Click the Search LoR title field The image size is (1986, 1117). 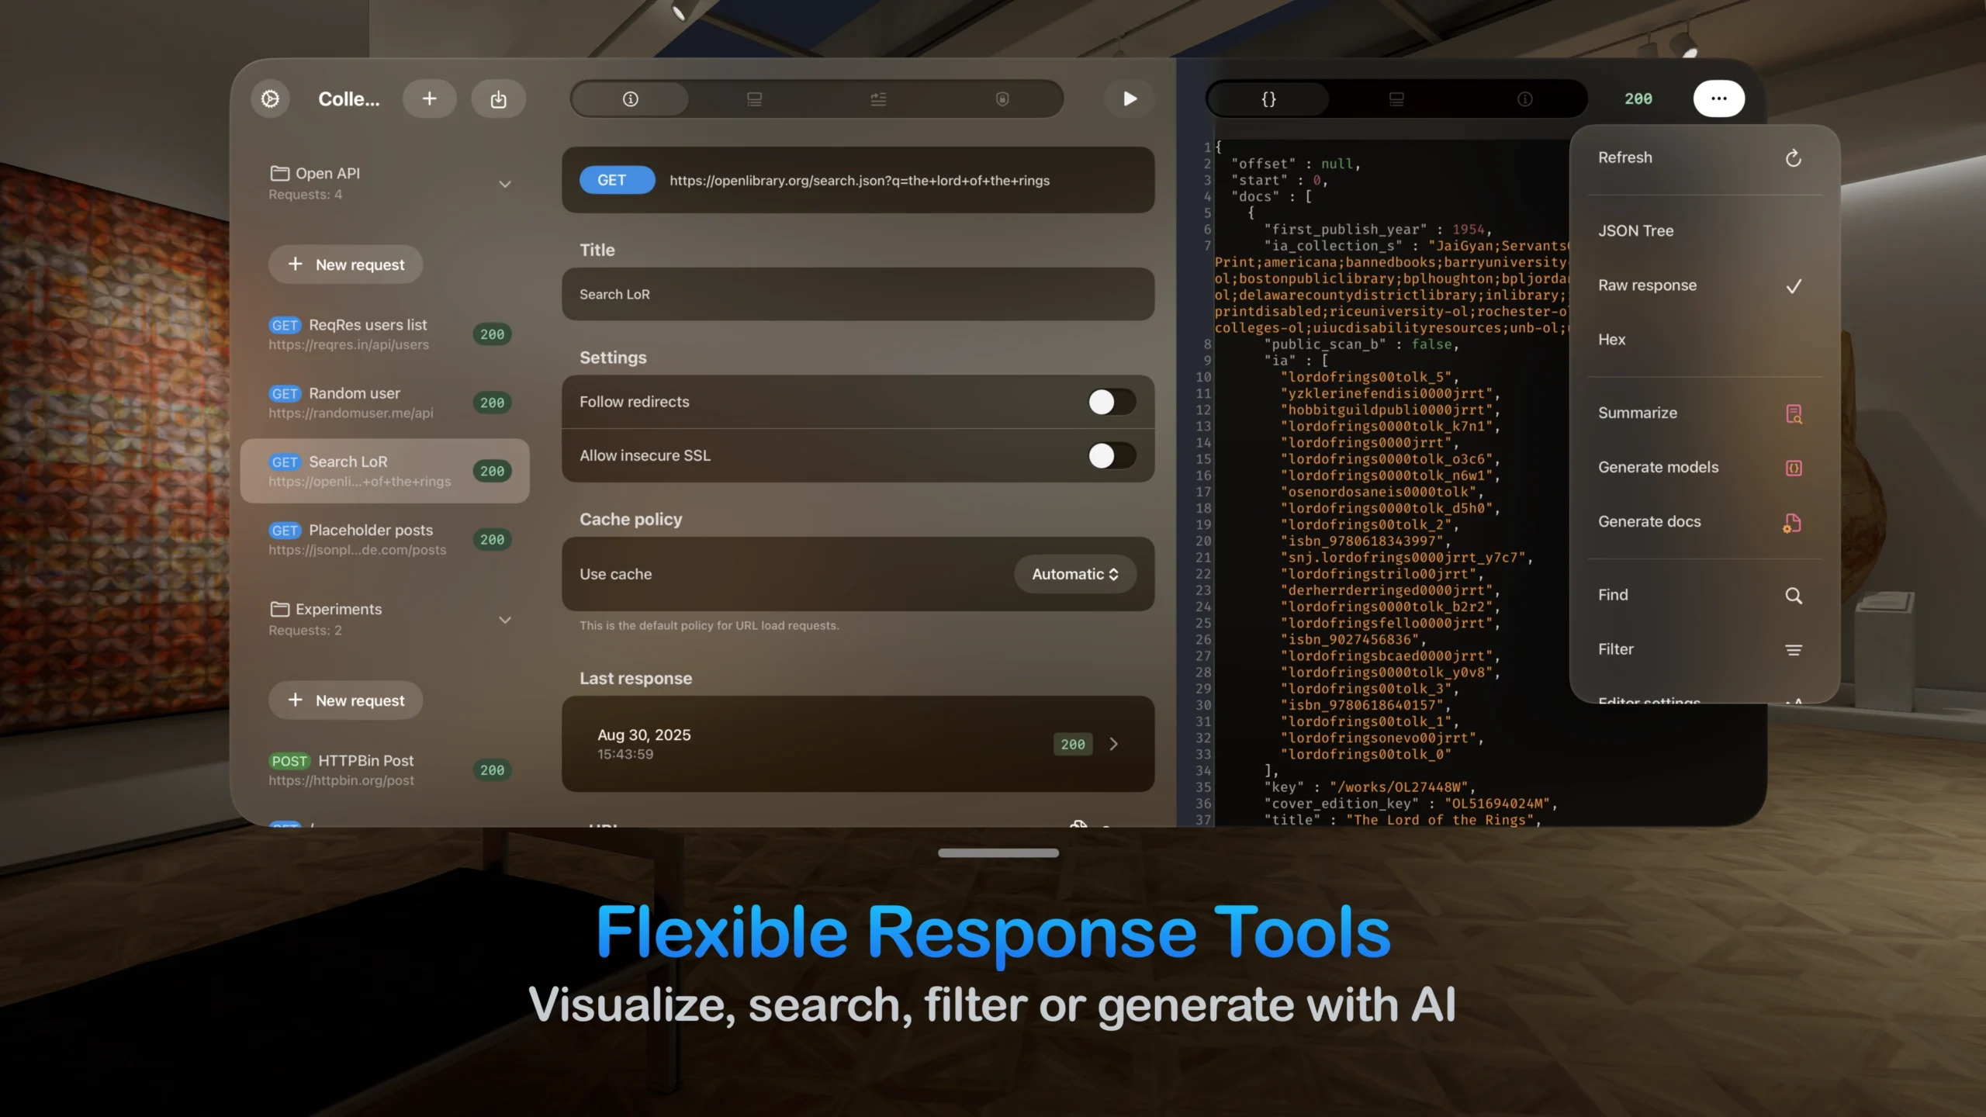pyautogui.click(x=857, y=294)
